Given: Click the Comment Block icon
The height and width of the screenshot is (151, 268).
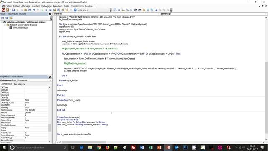Looking at the screenshot, I should pyautogui.click(x=148, y=10).
